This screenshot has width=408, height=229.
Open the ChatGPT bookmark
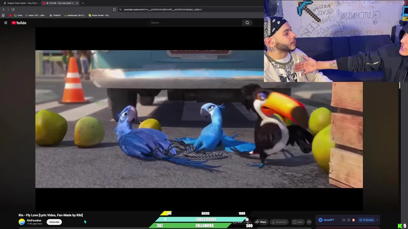pyautogui.click(x=55, y=15)
